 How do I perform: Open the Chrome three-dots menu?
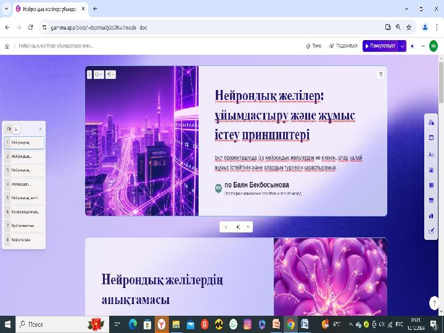point(437,27)
